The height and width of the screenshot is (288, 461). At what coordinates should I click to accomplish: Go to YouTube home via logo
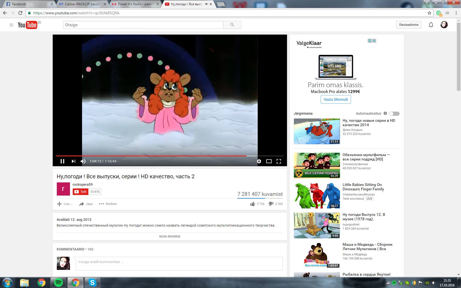tap(27, 25)
